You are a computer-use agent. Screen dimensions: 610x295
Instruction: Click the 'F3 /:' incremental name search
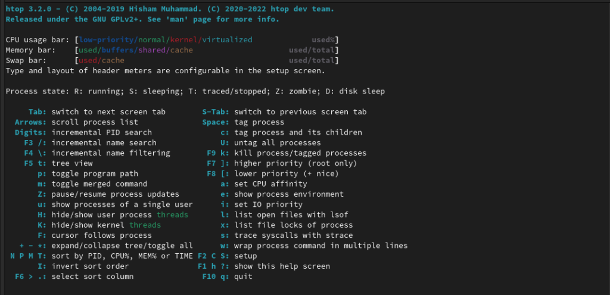click(x=91, y=143)
